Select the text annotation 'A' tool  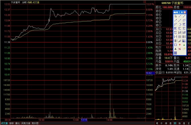click(x=175, y=49)
